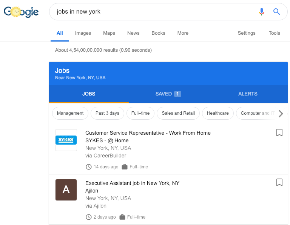The width and height of the screenshot is (290, 225).
Task: Click the '14 days ago' posting date
Action: (106, 167)
